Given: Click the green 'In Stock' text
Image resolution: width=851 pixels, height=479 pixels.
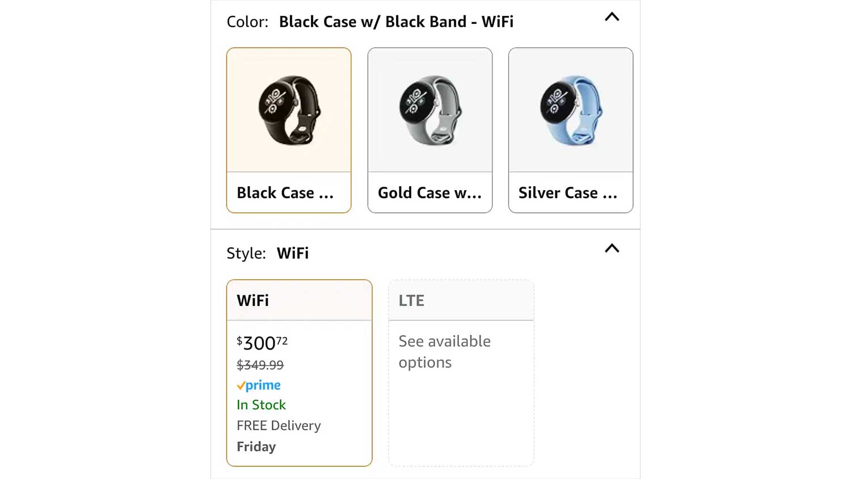Looking at the screenshot, I should point(261,405).
